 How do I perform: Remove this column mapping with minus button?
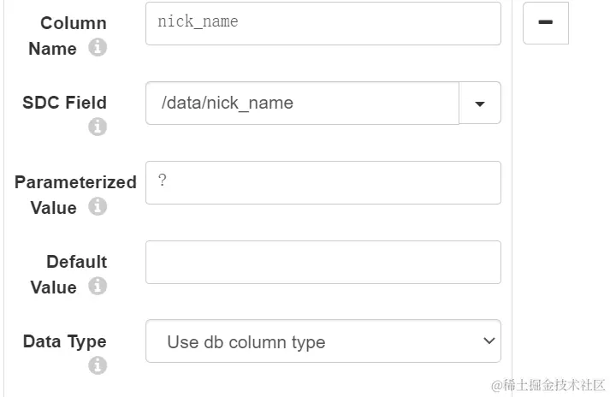click(545, 23)
